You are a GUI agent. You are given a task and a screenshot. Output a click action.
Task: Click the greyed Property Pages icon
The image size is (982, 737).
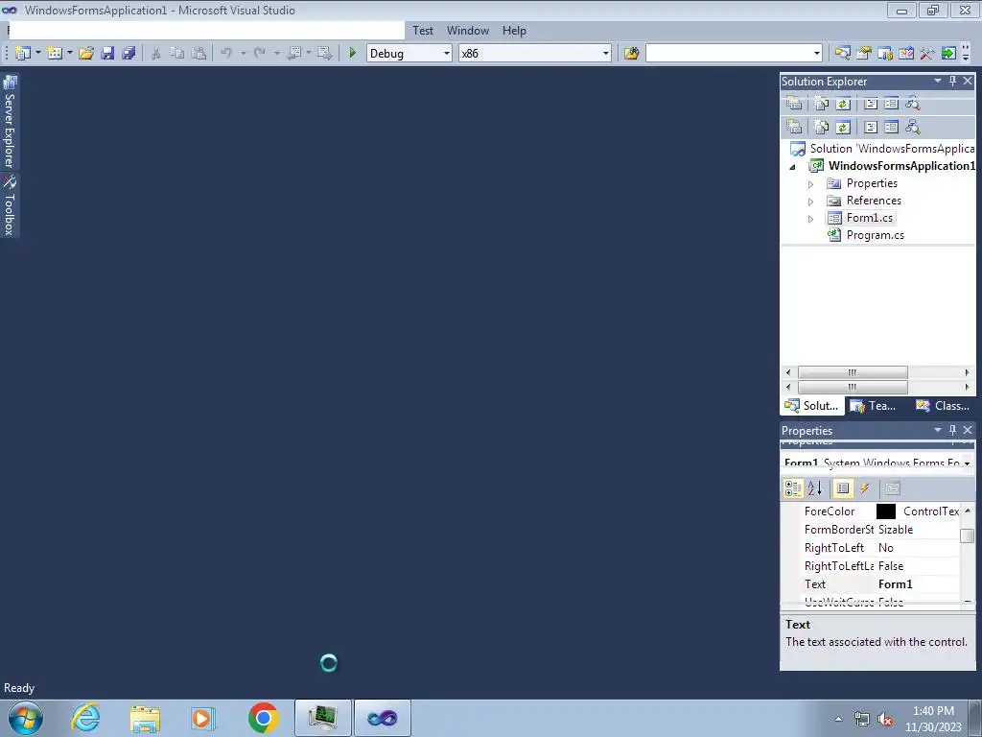(x=893, y=488)
